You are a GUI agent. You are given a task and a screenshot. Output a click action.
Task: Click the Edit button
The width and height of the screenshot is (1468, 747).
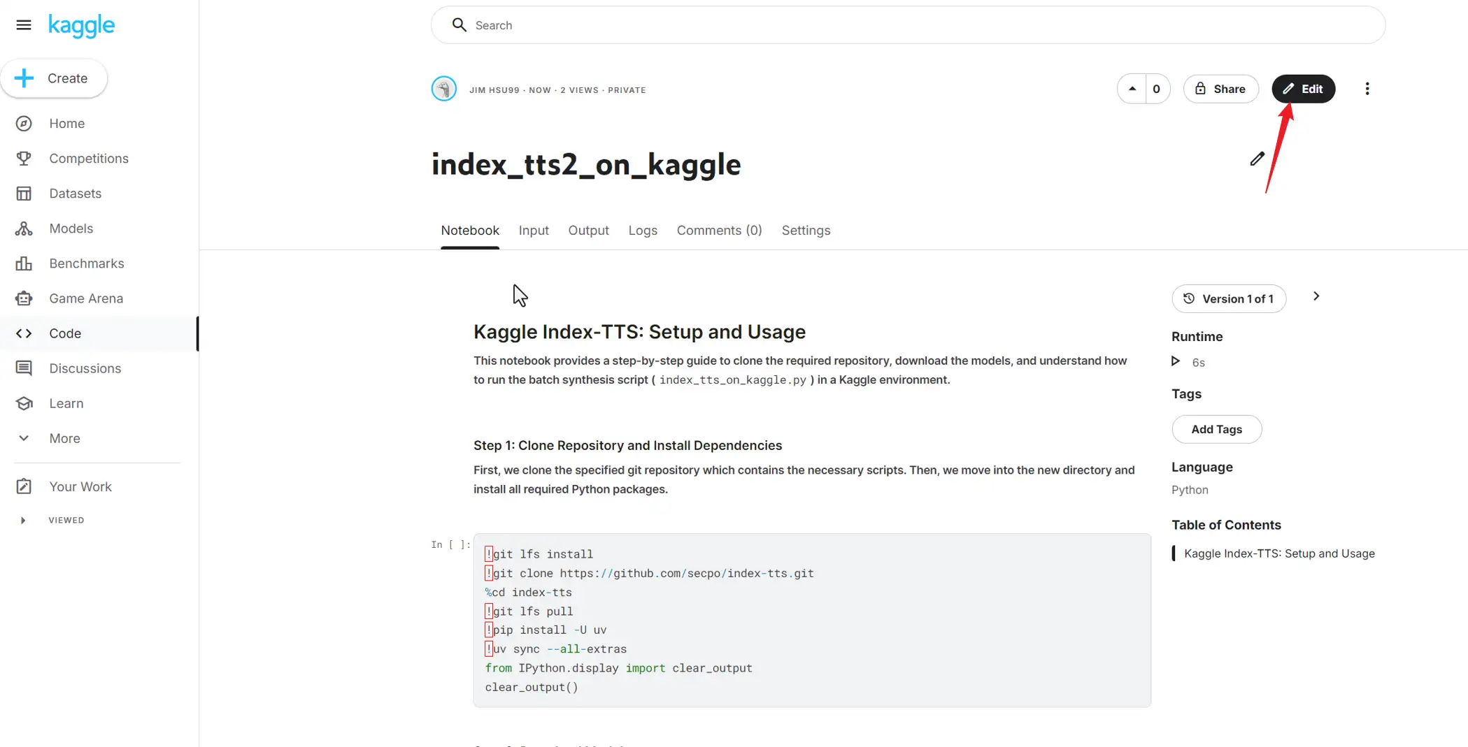coord(1303,89)
